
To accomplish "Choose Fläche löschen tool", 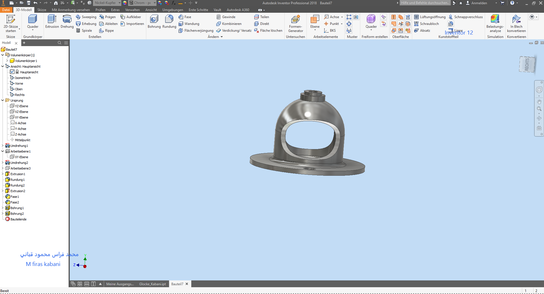I will click(x=268, y=31).
